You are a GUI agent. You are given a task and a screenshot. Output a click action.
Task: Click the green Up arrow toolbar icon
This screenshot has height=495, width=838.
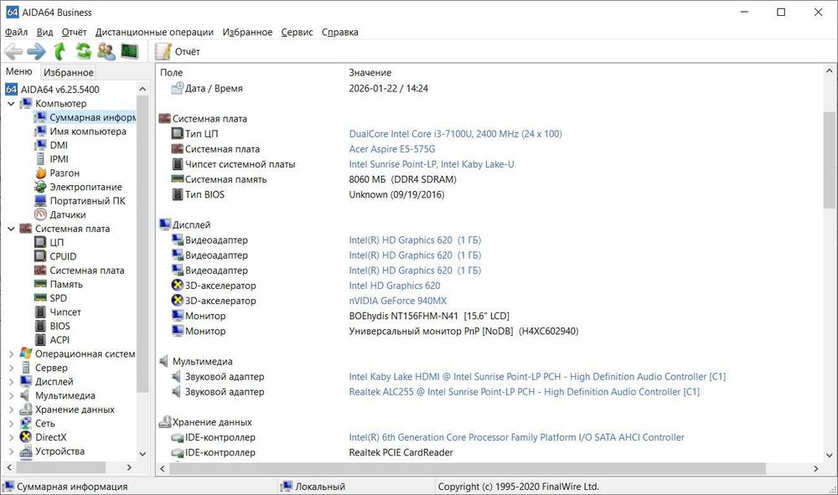tap(59, 51)
